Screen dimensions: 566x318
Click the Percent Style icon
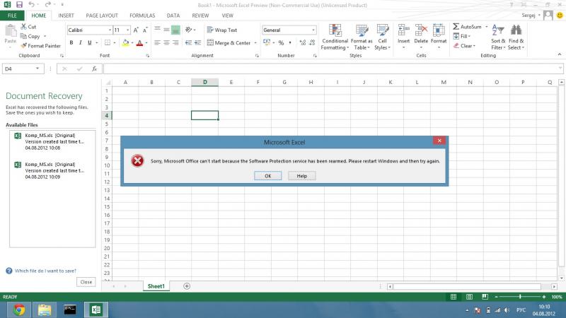point(281,43)
